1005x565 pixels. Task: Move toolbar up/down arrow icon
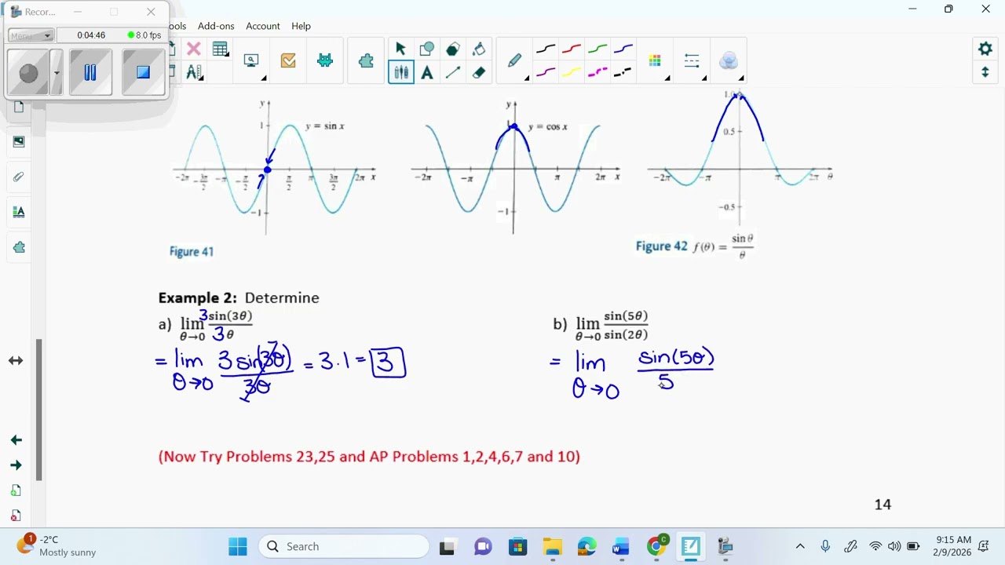tap(985, 72)
